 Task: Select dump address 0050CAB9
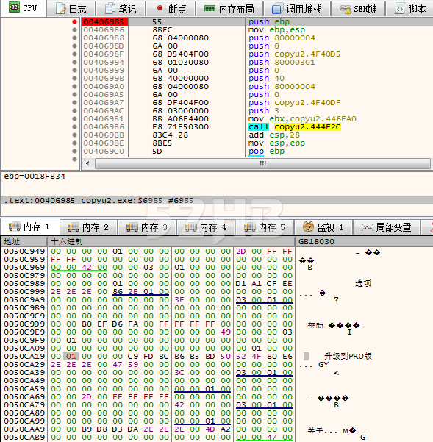tap(24, 437)
